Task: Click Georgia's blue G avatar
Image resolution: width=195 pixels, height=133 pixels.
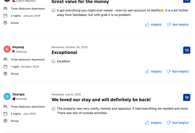Action: coord(7,96)
